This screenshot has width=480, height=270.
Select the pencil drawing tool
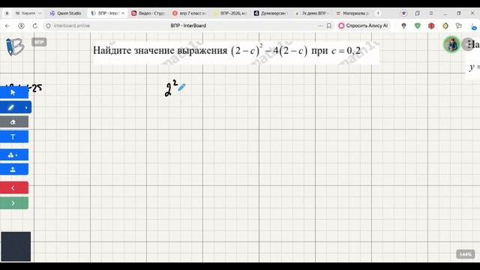(x=11, y=107)
